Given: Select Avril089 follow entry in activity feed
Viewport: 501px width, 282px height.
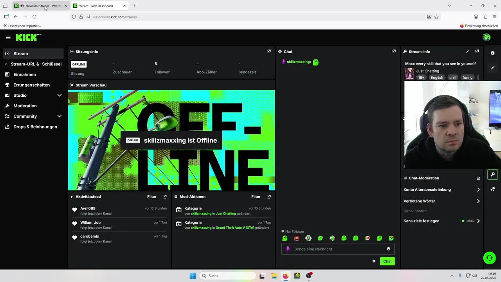Looking at the screenshot, I should pyautogui.click(x=119, y=211).
